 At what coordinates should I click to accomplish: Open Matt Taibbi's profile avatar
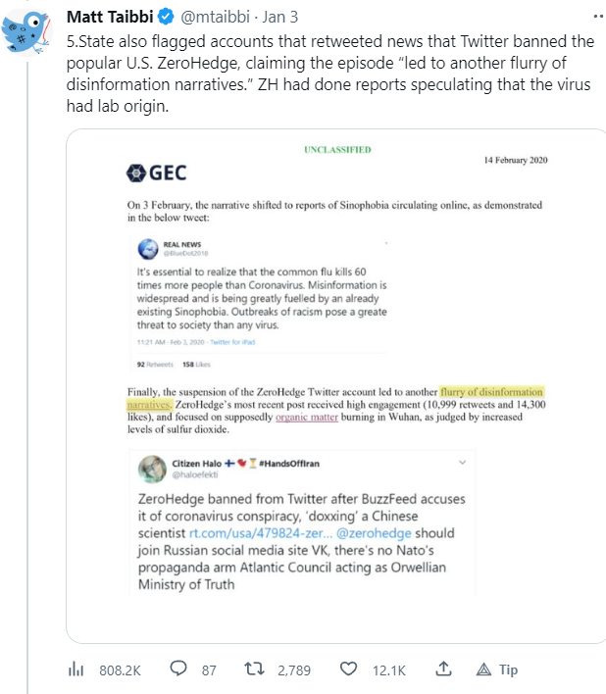pyautogui.click(x=28, y=30)
